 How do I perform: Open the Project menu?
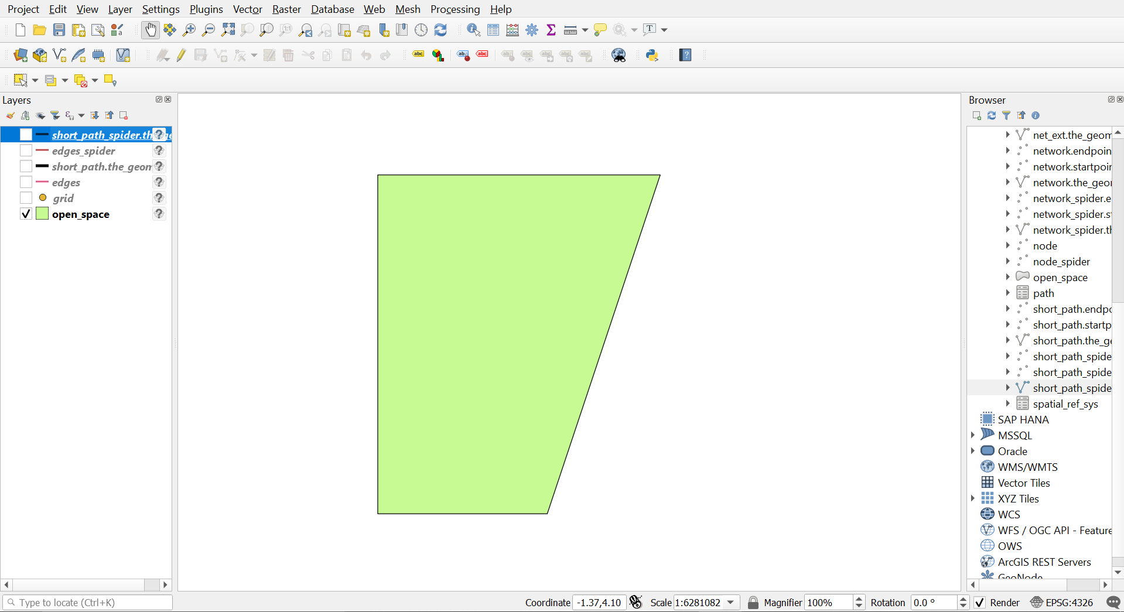tap(23, 9)
